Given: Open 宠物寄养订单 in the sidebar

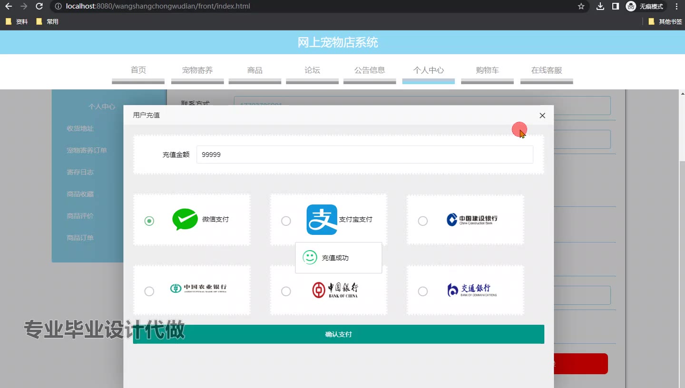Looking at the screenshot, I should pos(87,150).
